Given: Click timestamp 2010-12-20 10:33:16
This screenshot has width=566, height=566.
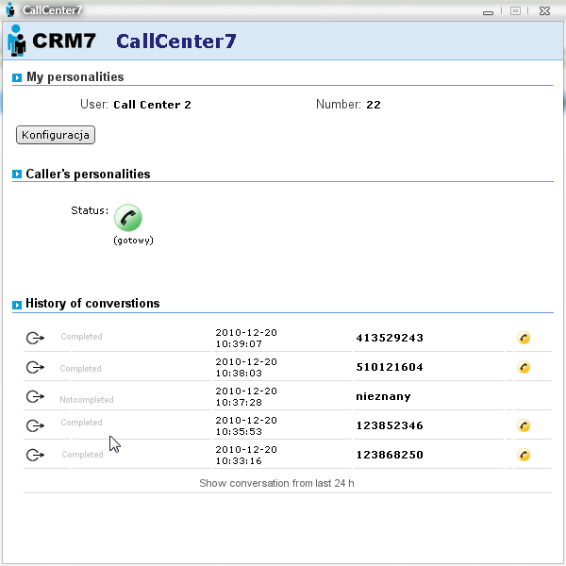Looking at the screenshot, I should [x=246, y=456].
